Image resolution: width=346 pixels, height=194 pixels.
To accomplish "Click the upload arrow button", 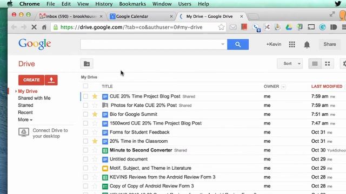I will (51, 80).
